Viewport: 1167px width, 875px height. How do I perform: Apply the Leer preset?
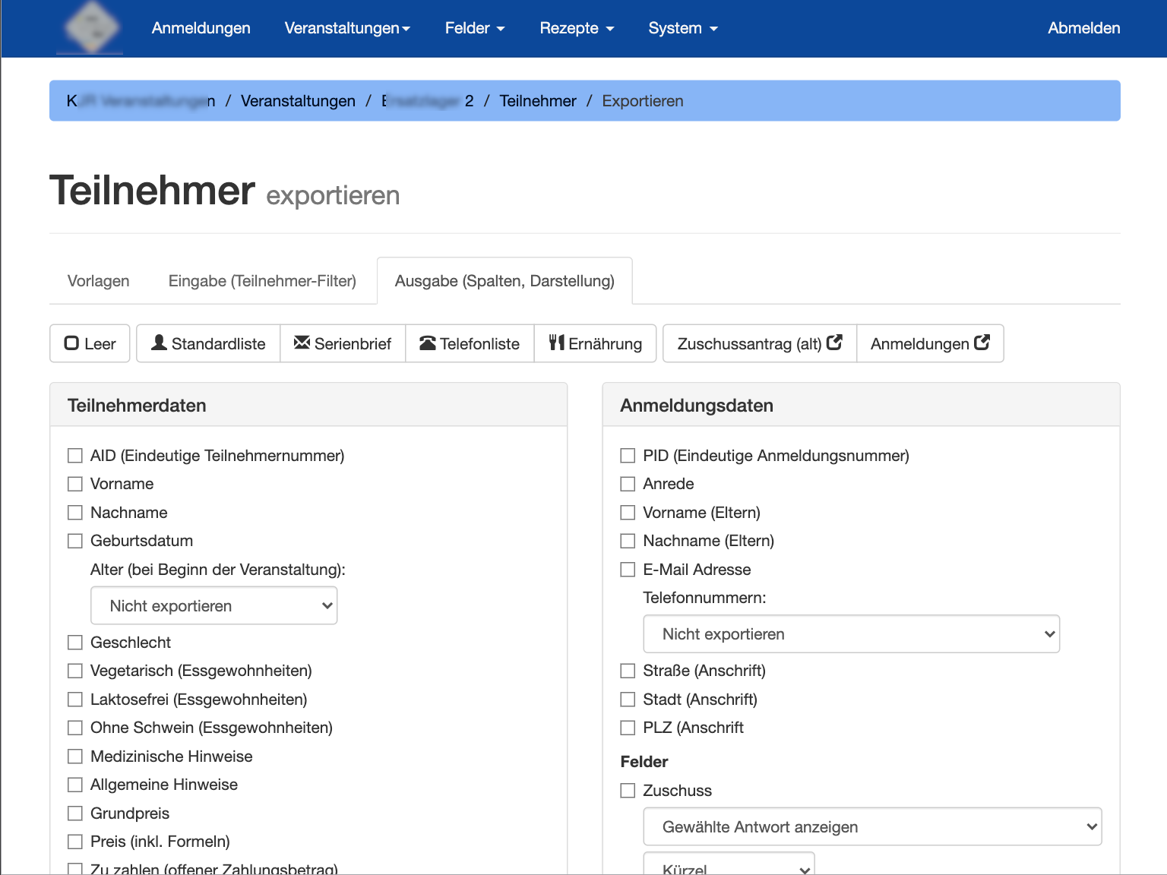[x=90, y=343]
